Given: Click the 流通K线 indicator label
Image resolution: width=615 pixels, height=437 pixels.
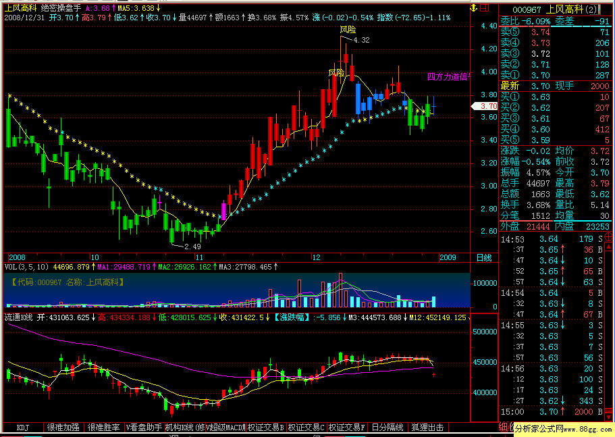Looking at the screenshot, I should (x=18, y=317).
